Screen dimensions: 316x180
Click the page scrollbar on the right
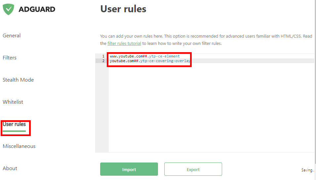coord(315,81)
